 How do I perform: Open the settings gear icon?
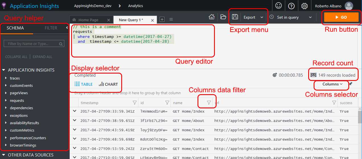(x=304, y=6)
